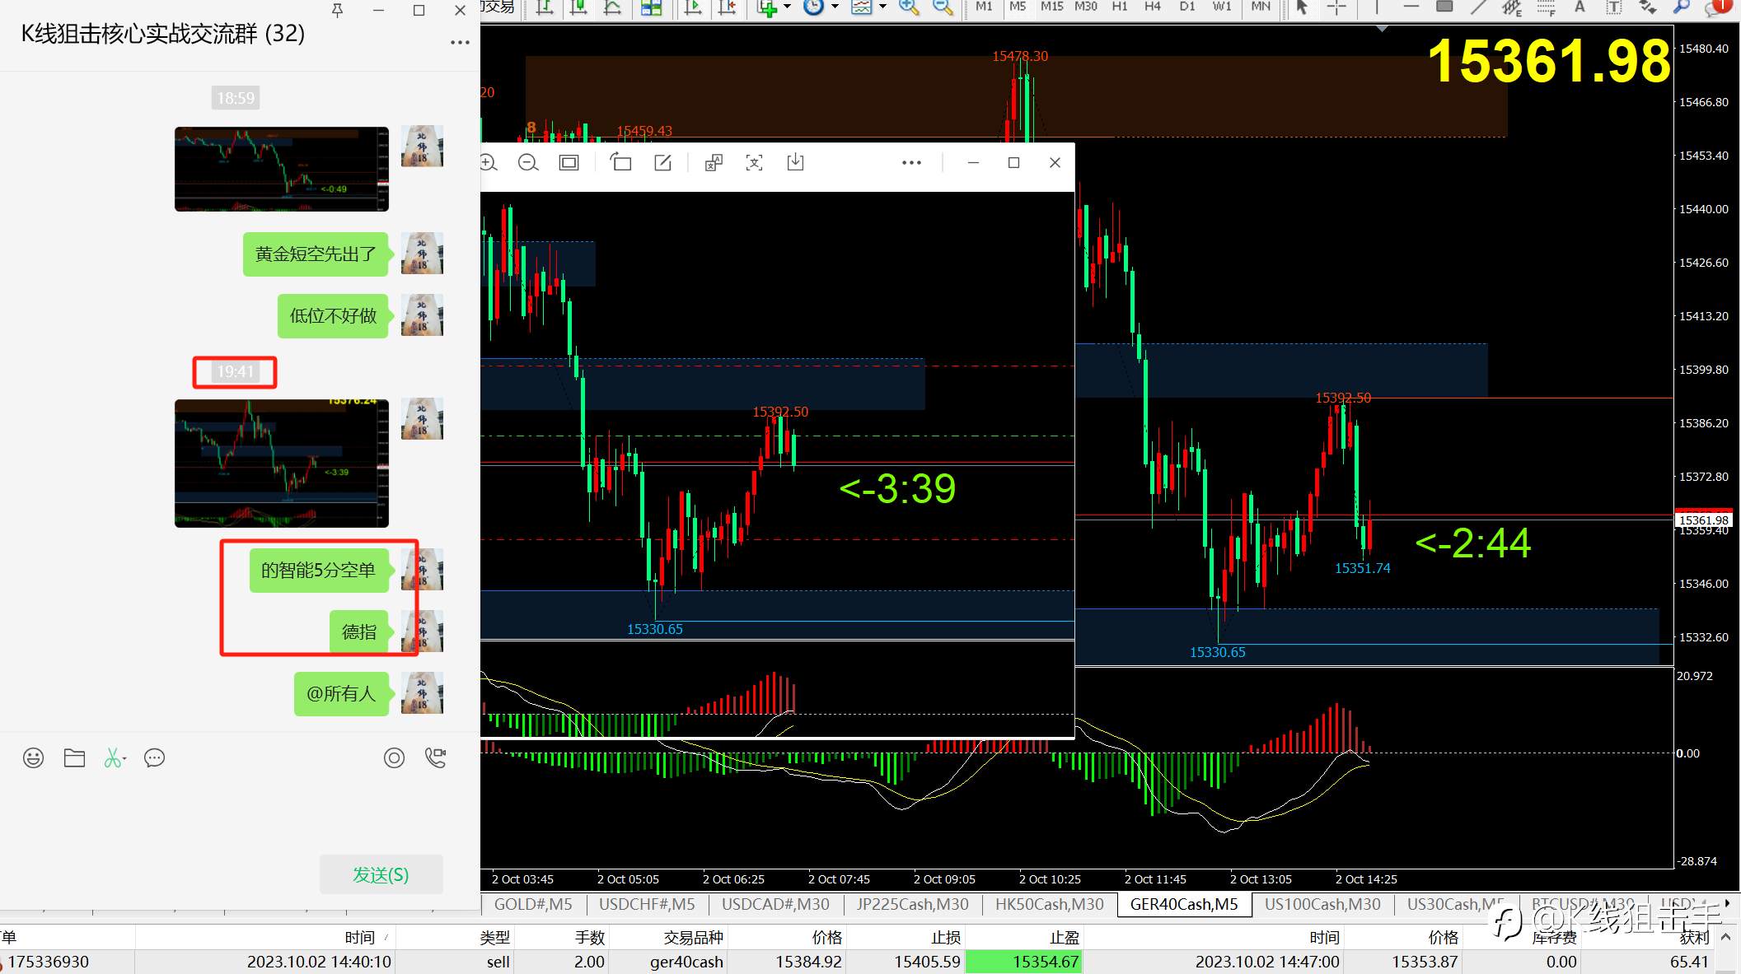Select the trendline drawing tool
Viewport: 1741px width, 974px height.
[x=1479, y=7]
